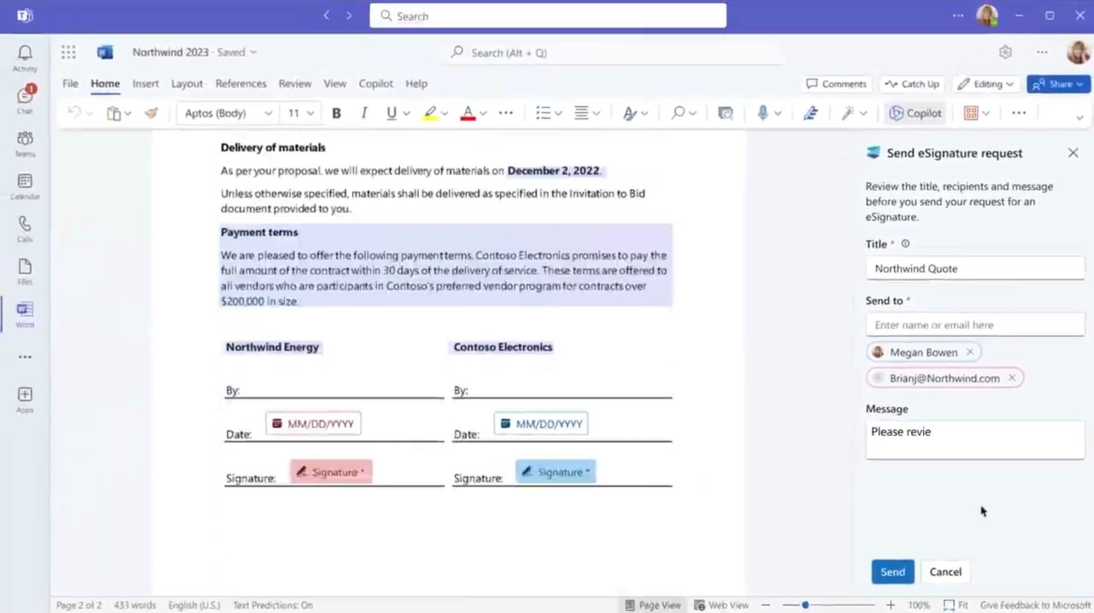Switch to Web View
The width and height of the screenshot is (1094, 613).
pos(721,605)
